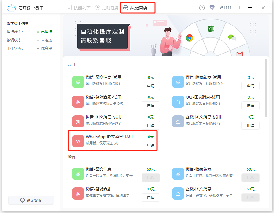Click the description 适合小程序、视频号等收藏内容

click(x=209, y=176)
